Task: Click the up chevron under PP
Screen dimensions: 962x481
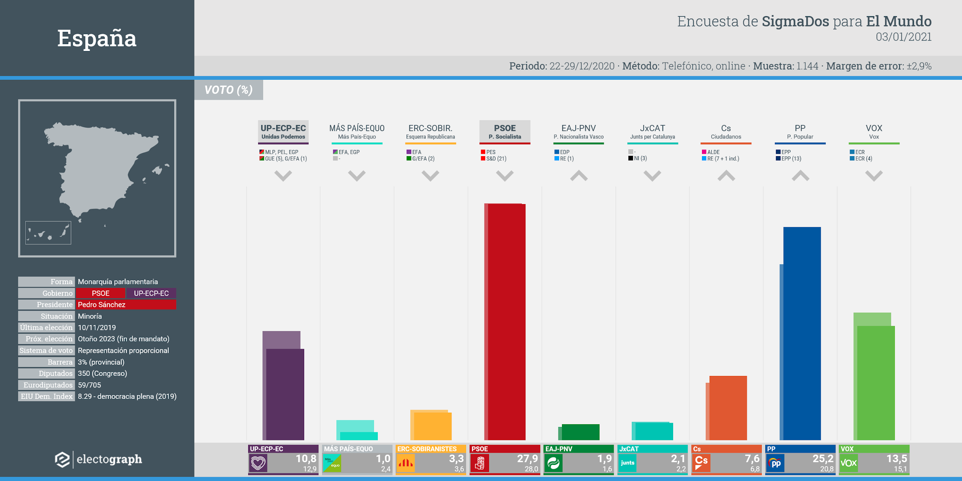Action: [800, 176]
